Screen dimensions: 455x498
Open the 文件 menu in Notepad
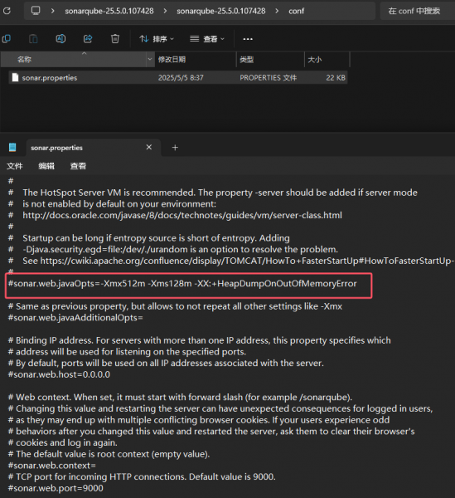click(x=15, y=166)
